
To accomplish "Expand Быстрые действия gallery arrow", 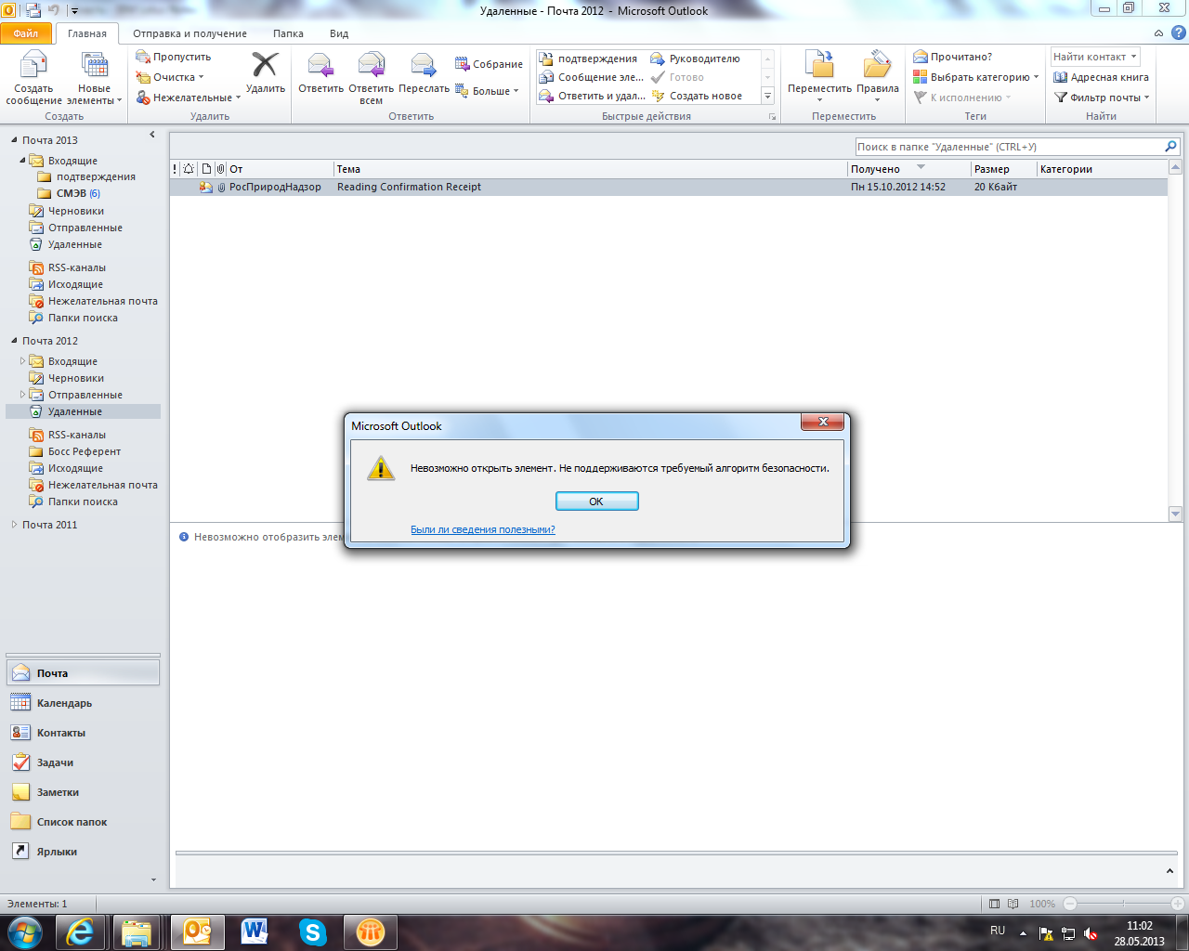I will click(x=768, y=96).
